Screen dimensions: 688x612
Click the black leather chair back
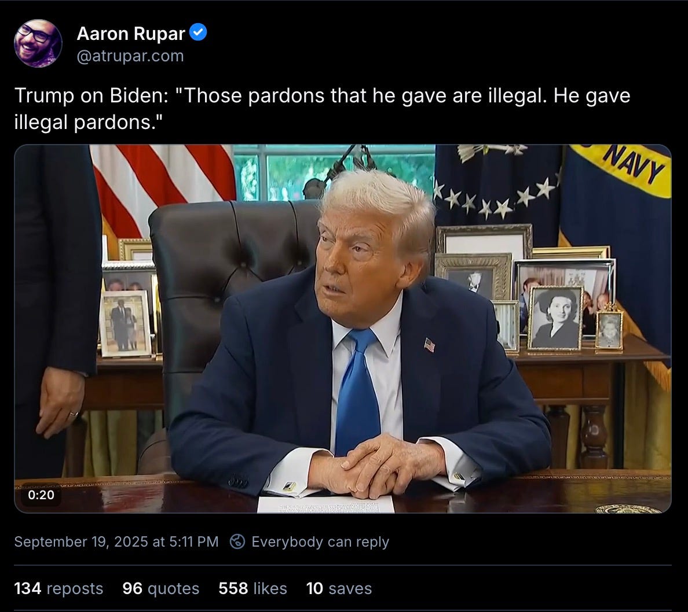(x=233, y=281)
